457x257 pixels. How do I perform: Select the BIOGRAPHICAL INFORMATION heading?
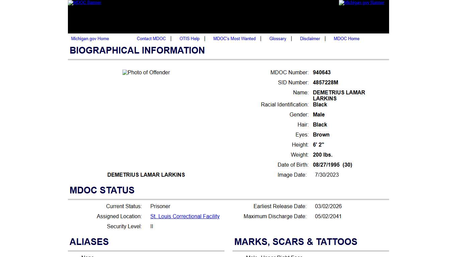point(137,50)
